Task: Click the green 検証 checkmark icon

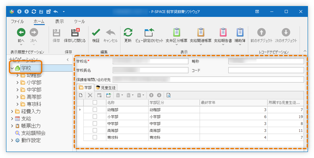Action: pos(96,32)
